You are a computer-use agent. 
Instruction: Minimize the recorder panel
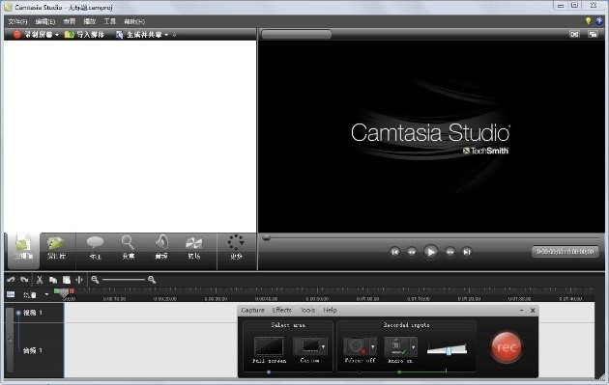click(x=521, y=310)
